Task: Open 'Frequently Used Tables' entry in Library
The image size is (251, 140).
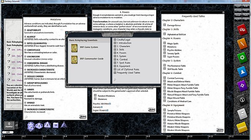Action: pos(129,73)
